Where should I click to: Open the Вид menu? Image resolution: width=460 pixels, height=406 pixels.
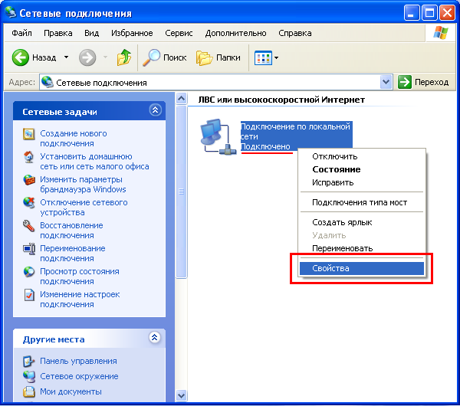tap(91, 33)
